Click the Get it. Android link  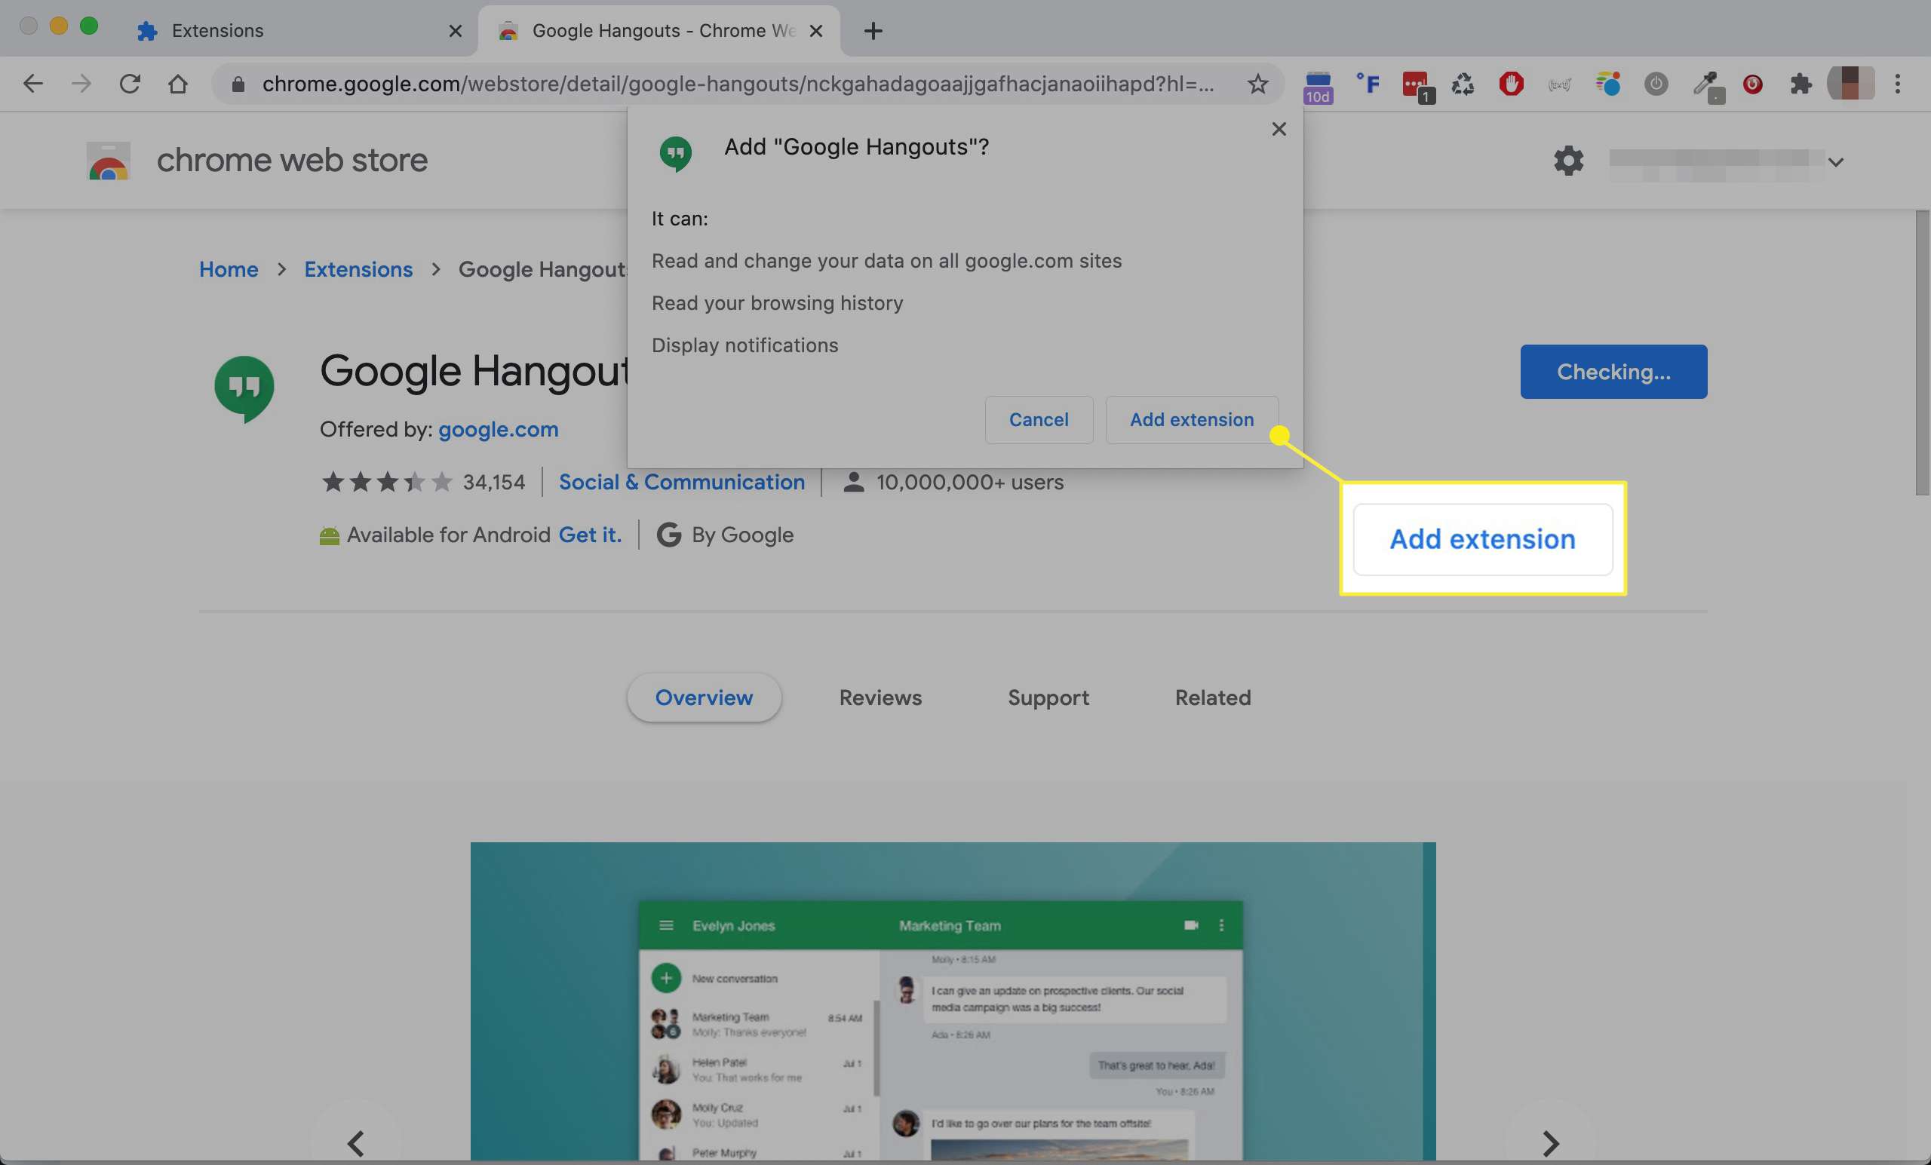[589, 535]
